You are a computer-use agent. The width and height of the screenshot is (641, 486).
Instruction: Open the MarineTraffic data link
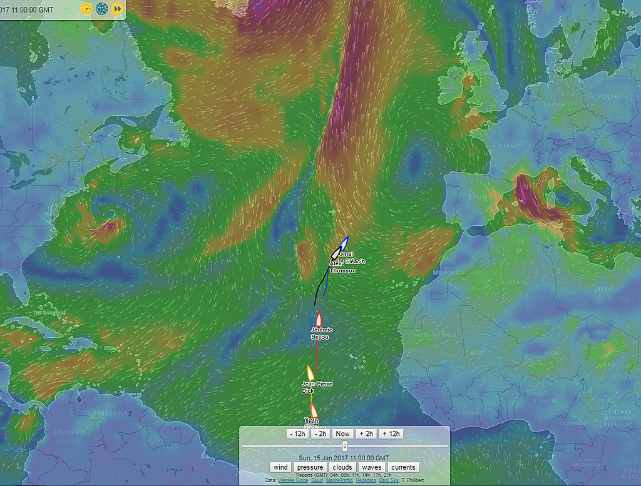coord(339,480)
